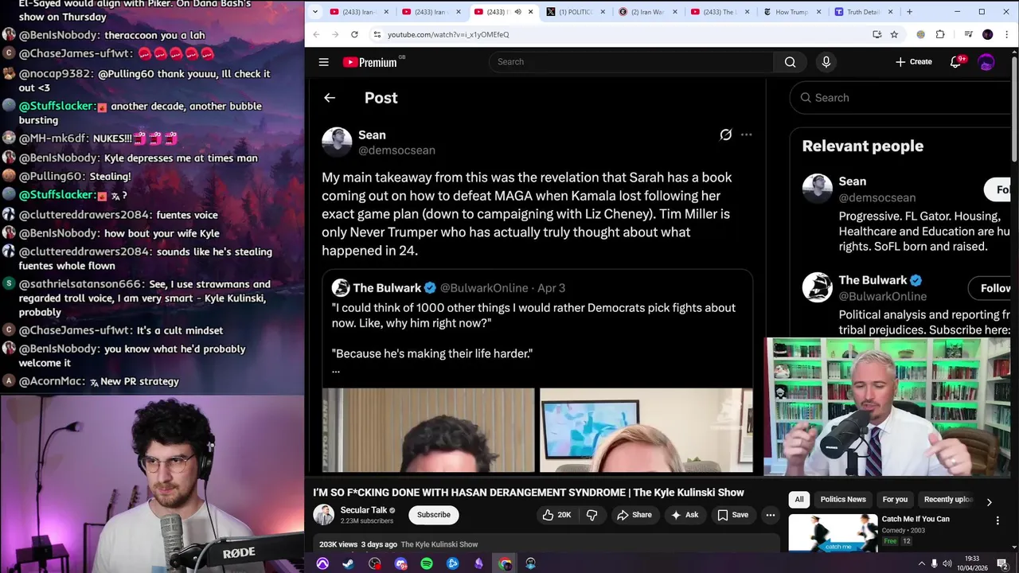Open YouTube notifications bell

click(x=956, y=62)
